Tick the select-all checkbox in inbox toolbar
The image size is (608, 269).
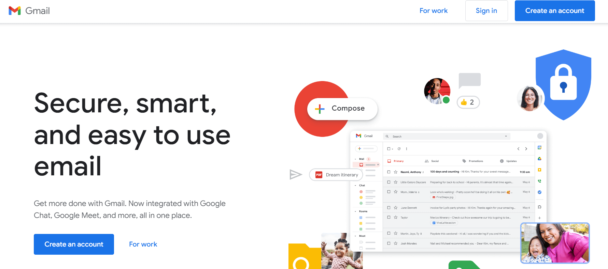coord(389,149)
